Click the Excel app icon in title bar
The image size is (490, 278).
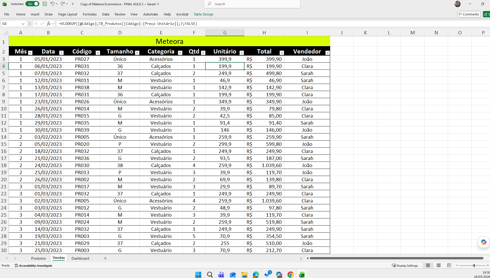[x=5, y=4]
